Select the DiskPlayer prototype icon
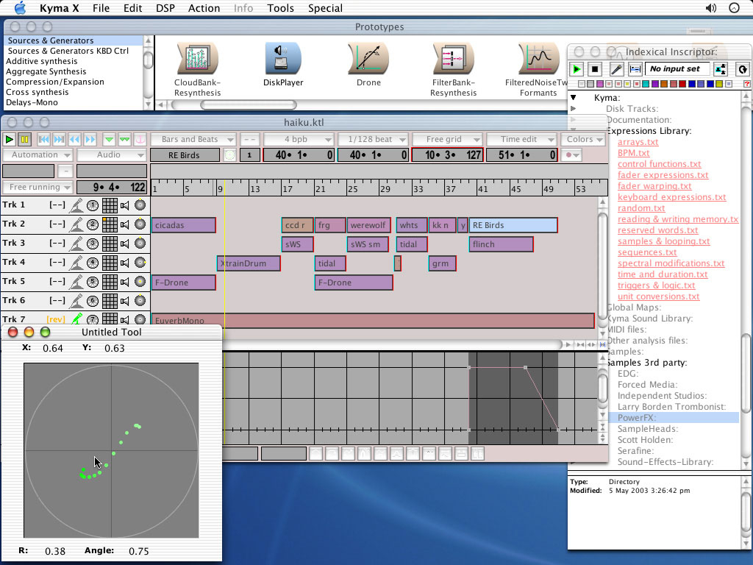Viewport: 753px width, 565px height. coord(283,60)
